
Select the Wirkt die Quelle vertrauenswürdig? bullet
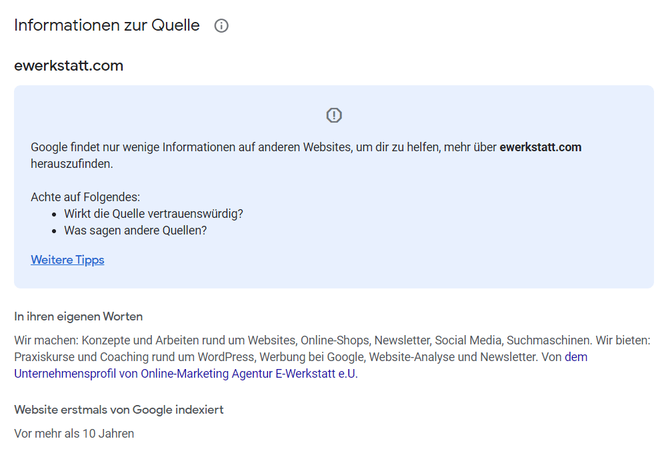coord(153,214)
